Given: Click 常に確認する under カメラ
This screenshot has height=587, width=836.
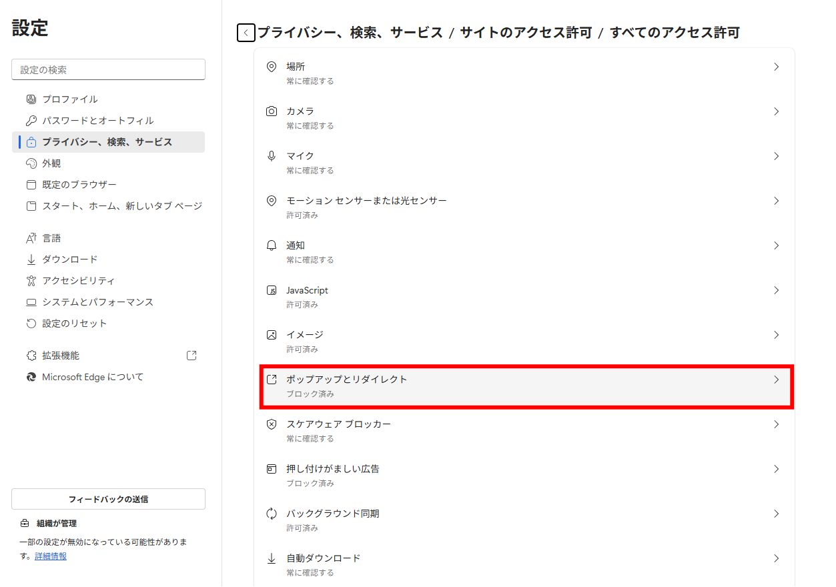Looking at the screenshot, I should pyautogui.click(x=310, y=126).
